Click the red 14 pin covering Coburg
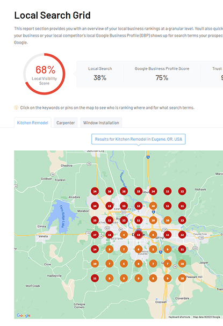The image size is (223, 326). click(153, 191)
